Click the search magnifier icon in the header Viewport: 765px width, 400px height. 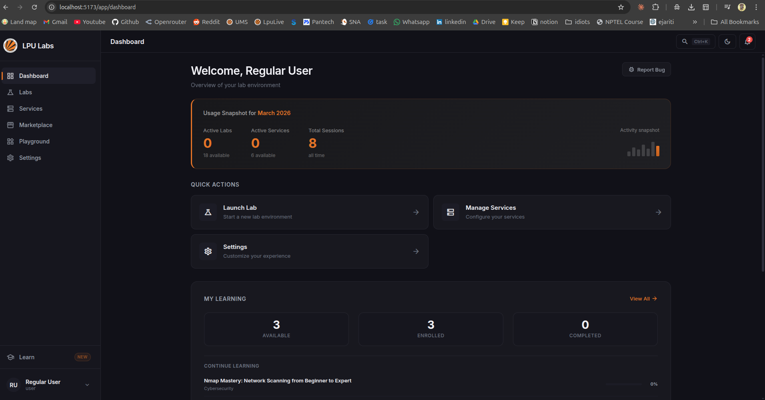685,41
